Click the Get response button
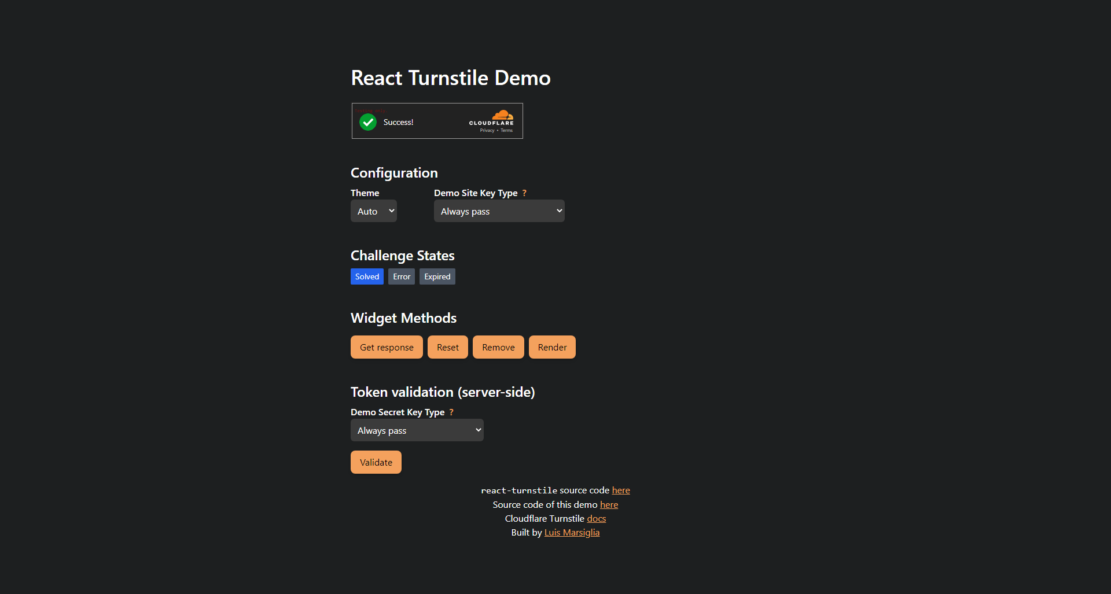Screen dimensions: 1111x594 (386, 346)
